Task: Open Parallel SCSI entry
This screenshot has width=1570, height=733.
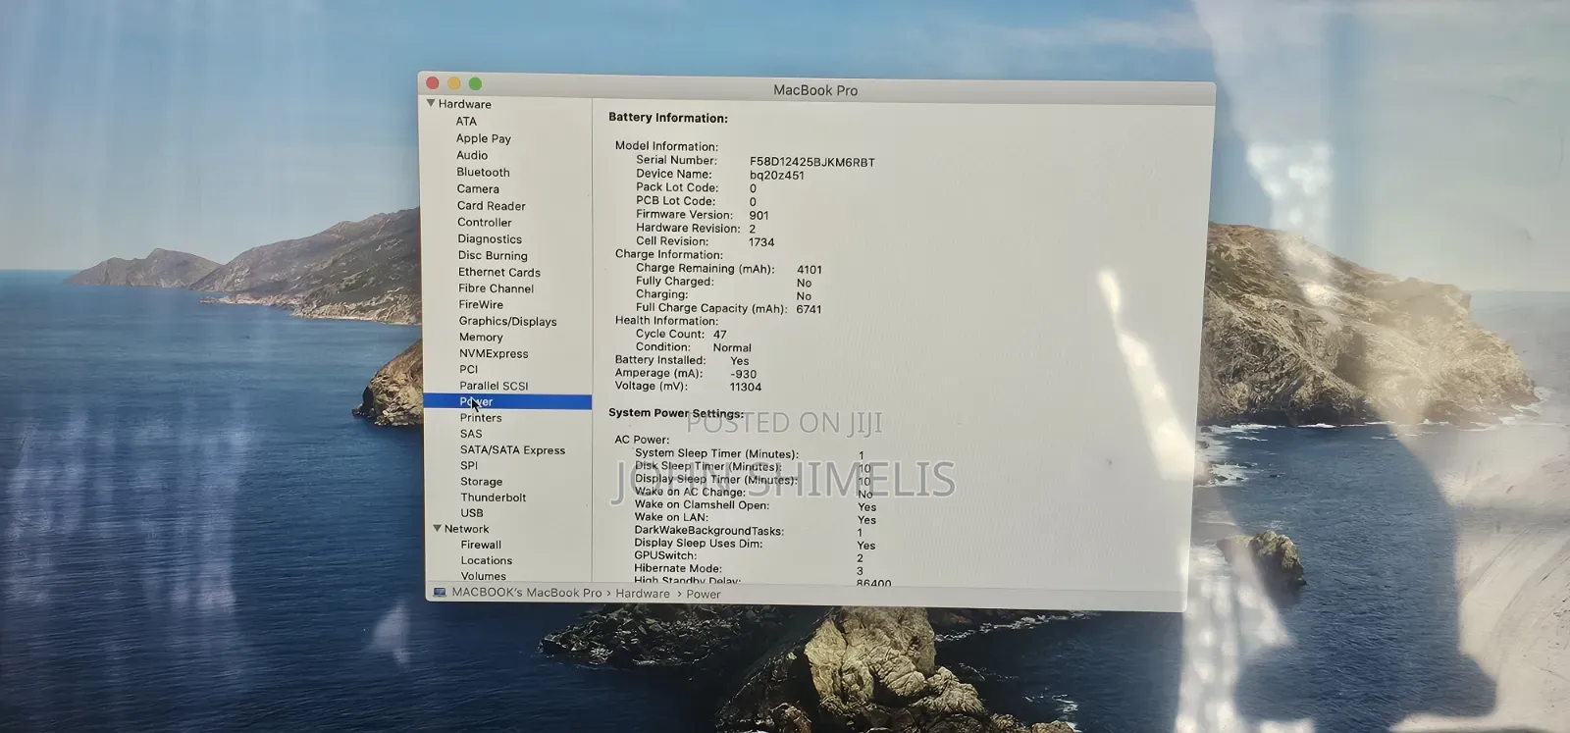Action: tap(494, 386)
